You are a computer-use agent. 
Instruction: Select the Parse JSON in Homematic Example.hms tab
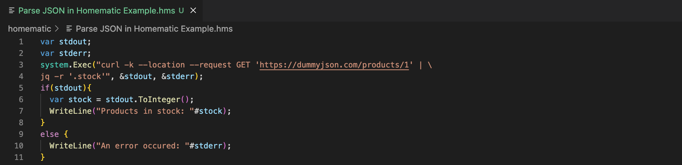point(96,11)
